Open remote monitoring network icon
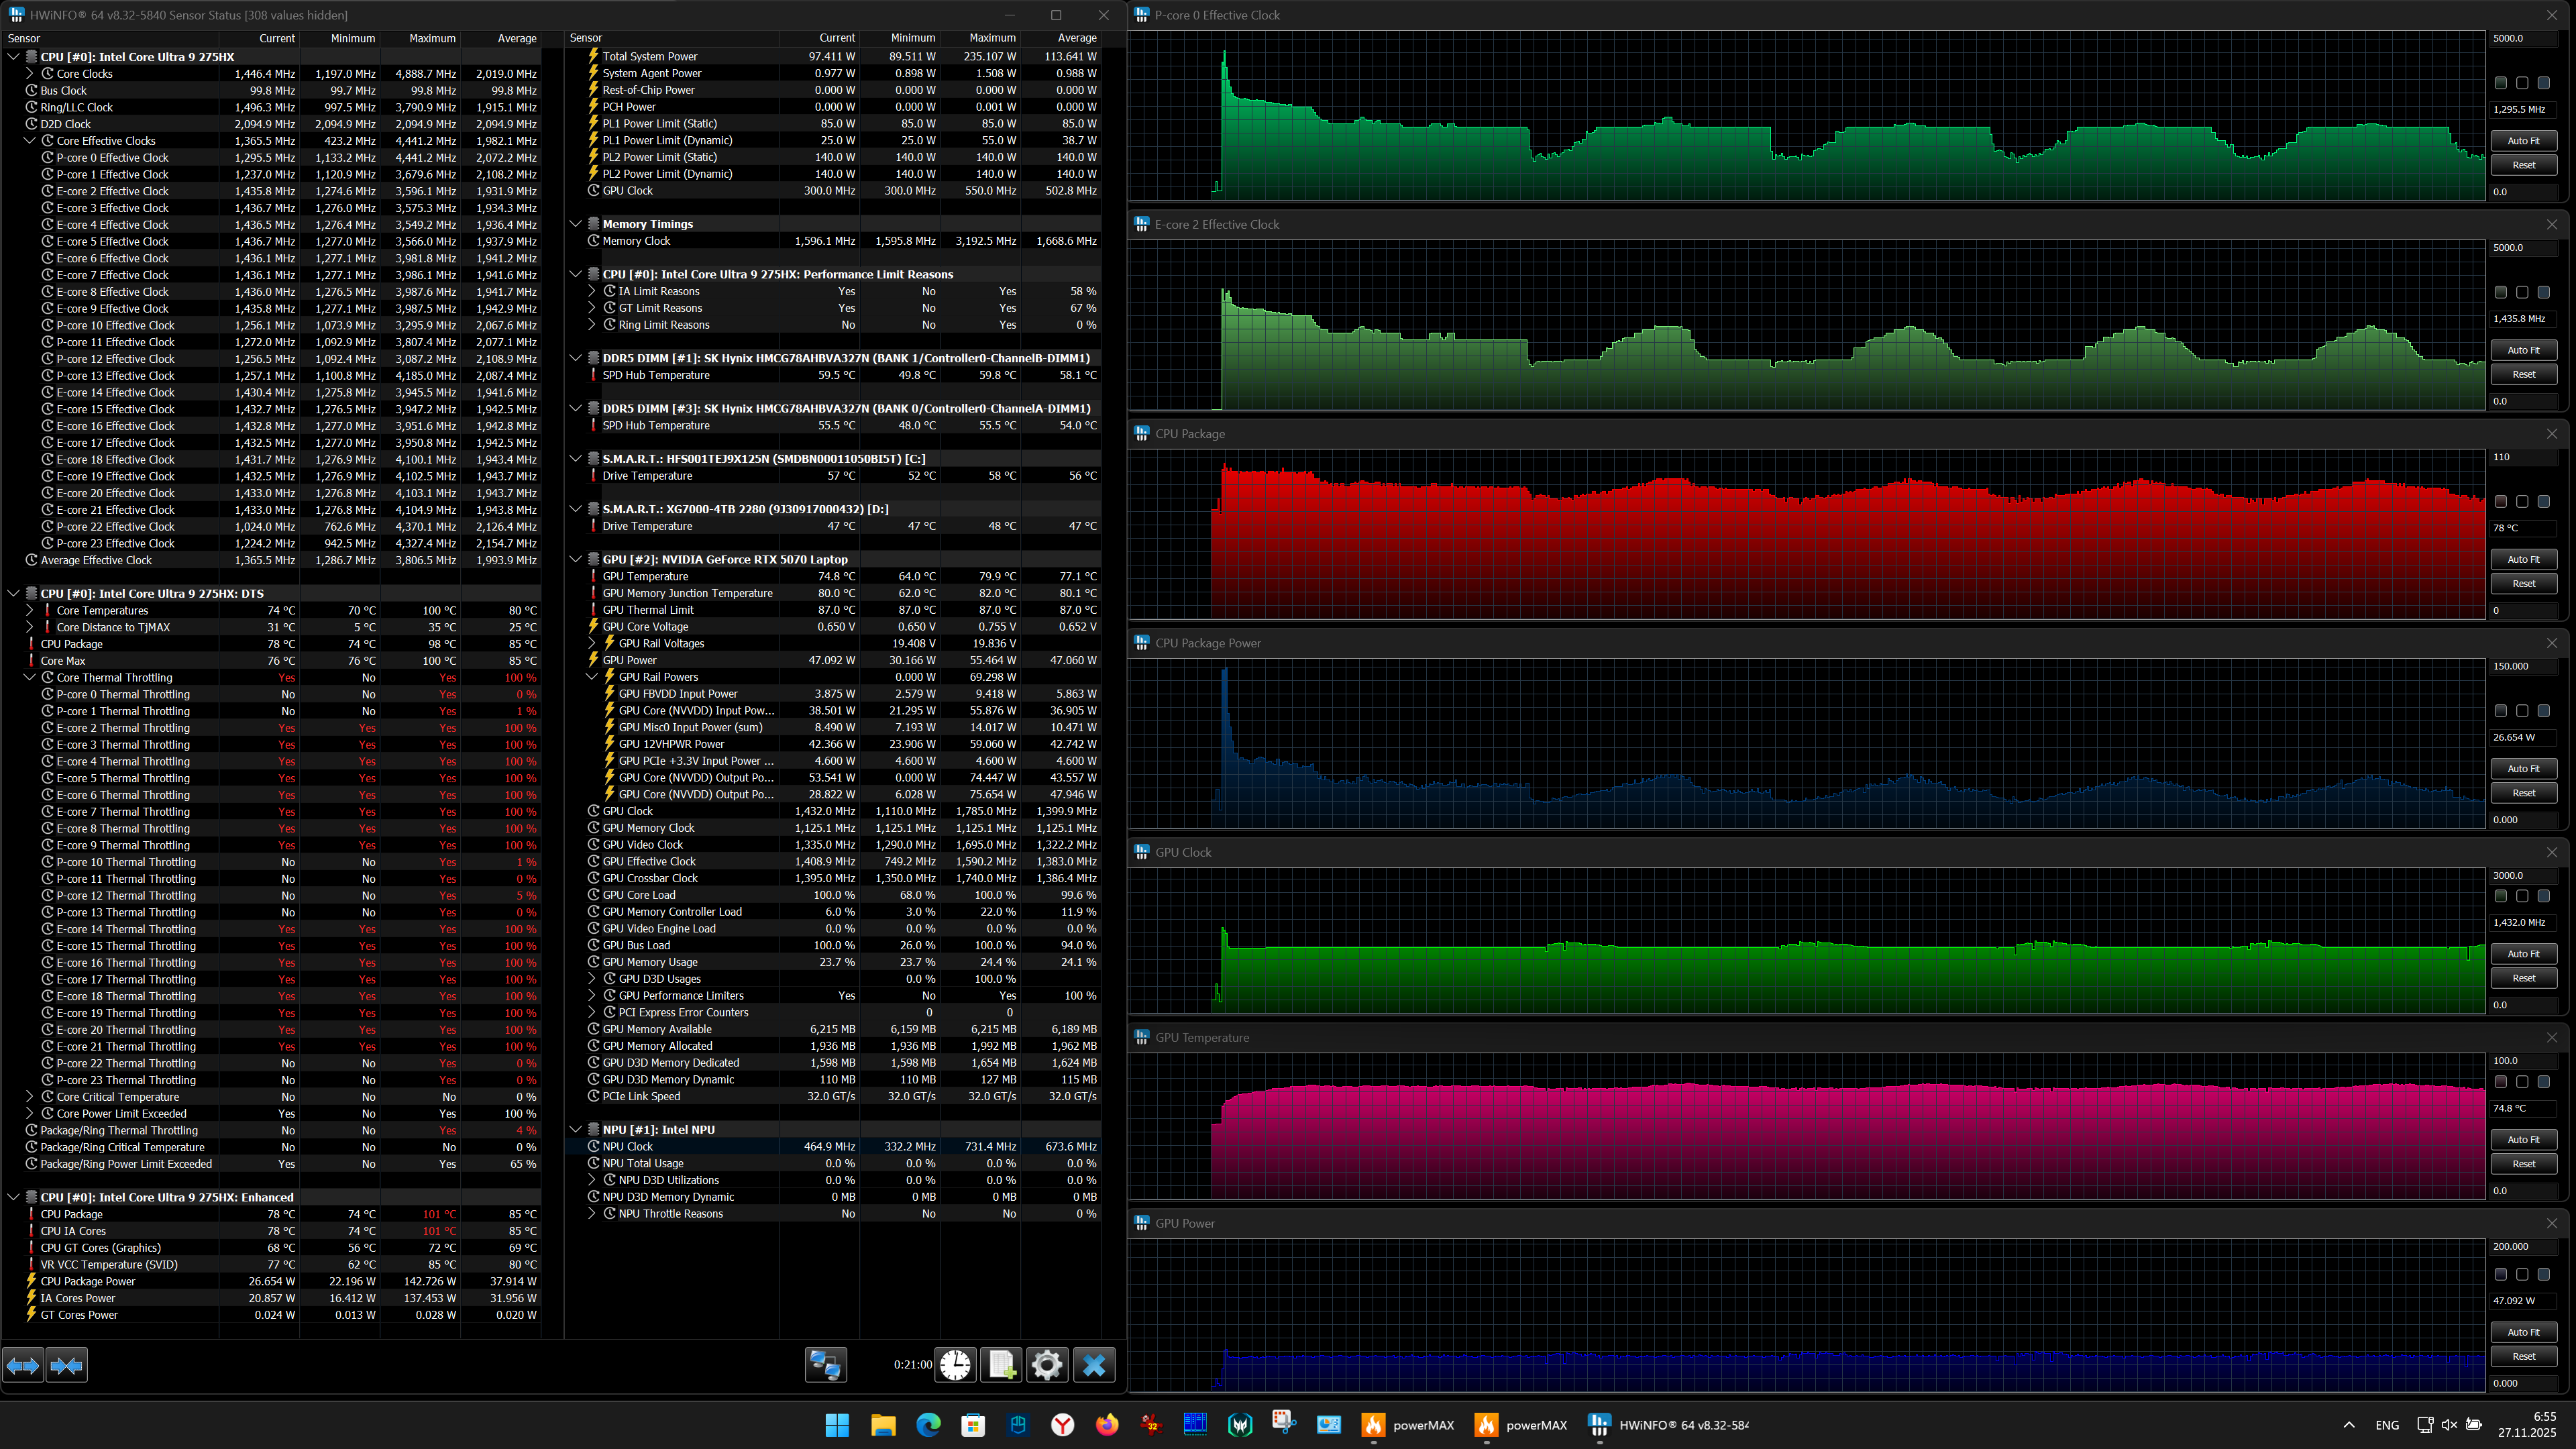 (x=826, y=1365)
